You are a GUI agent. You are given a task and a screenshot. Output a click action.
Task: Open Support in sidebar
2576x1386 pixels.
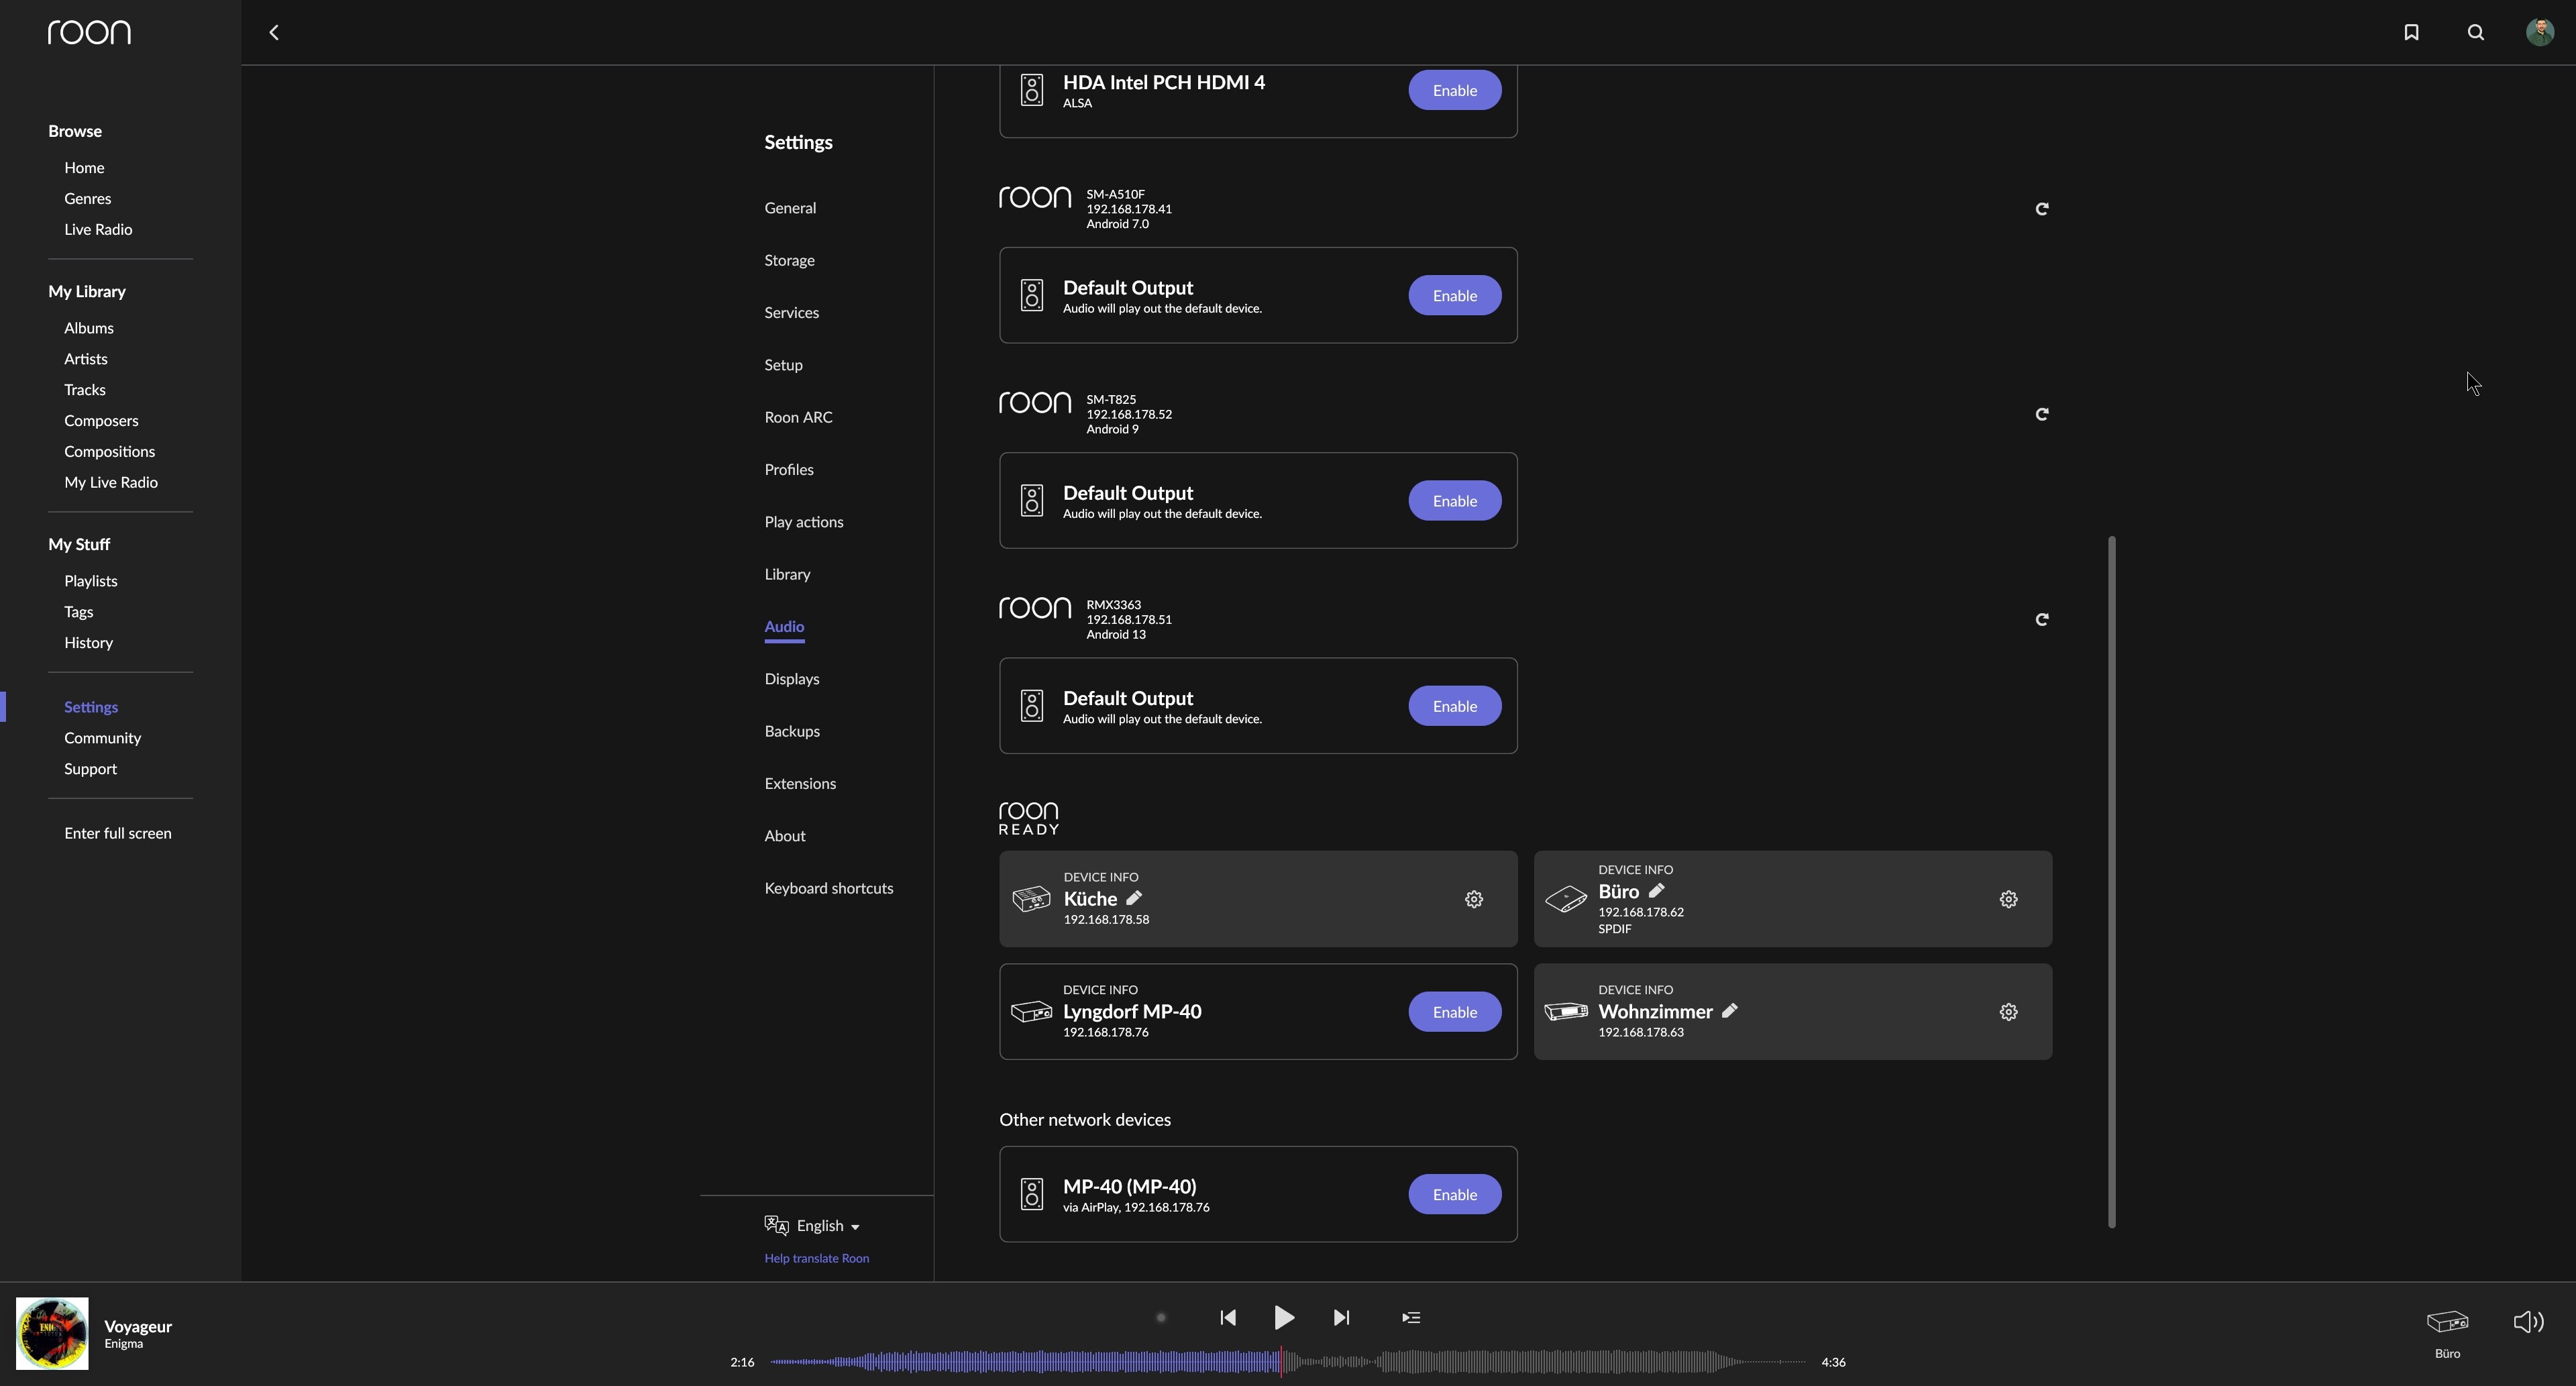(90, 769)
